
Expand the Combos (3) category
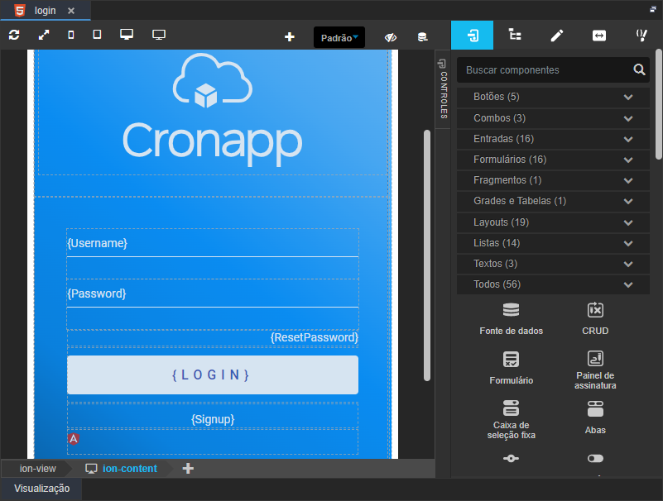[x=553, y=118]
